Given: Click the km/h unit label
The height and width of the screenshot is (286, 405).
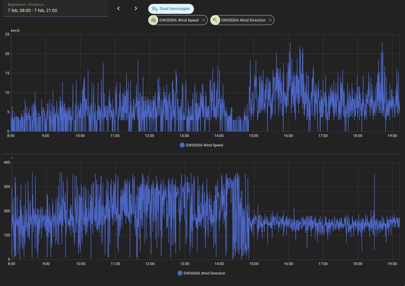Looking at the screenshot, I should 15,30.
